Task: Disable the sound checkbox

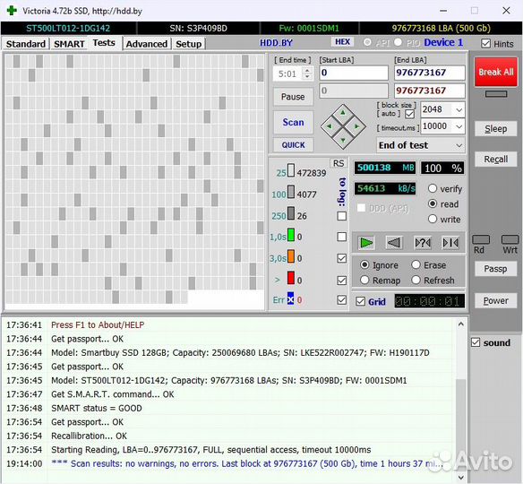Action: (476, 342)
